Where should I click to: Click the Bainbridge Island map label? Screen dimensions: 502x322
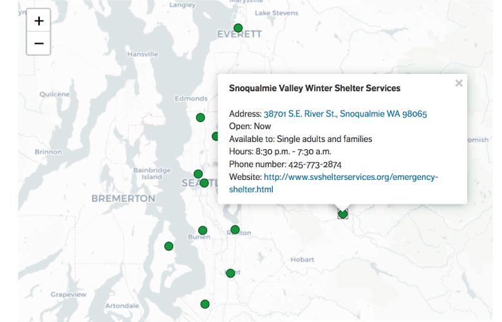point(152,174)
